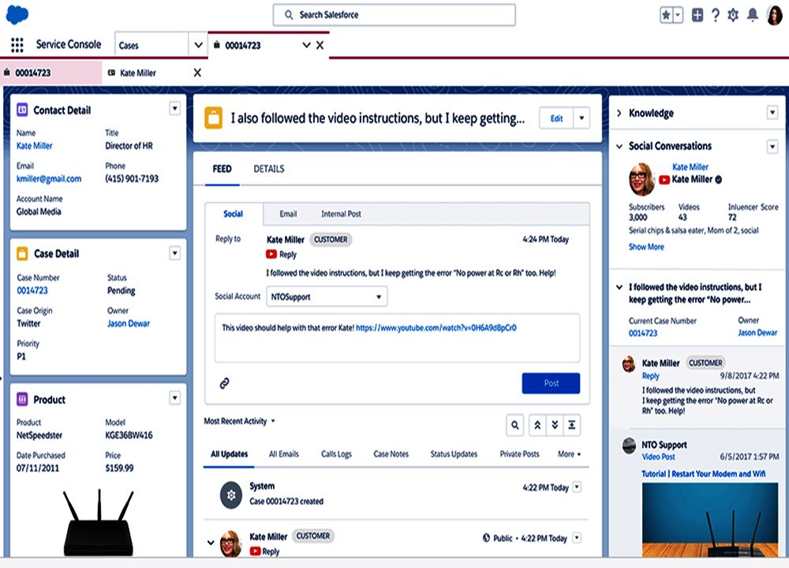789x568 pixels.
Task: Click the collapse all double-up arrow icon
Action: (x=537, y=425)
